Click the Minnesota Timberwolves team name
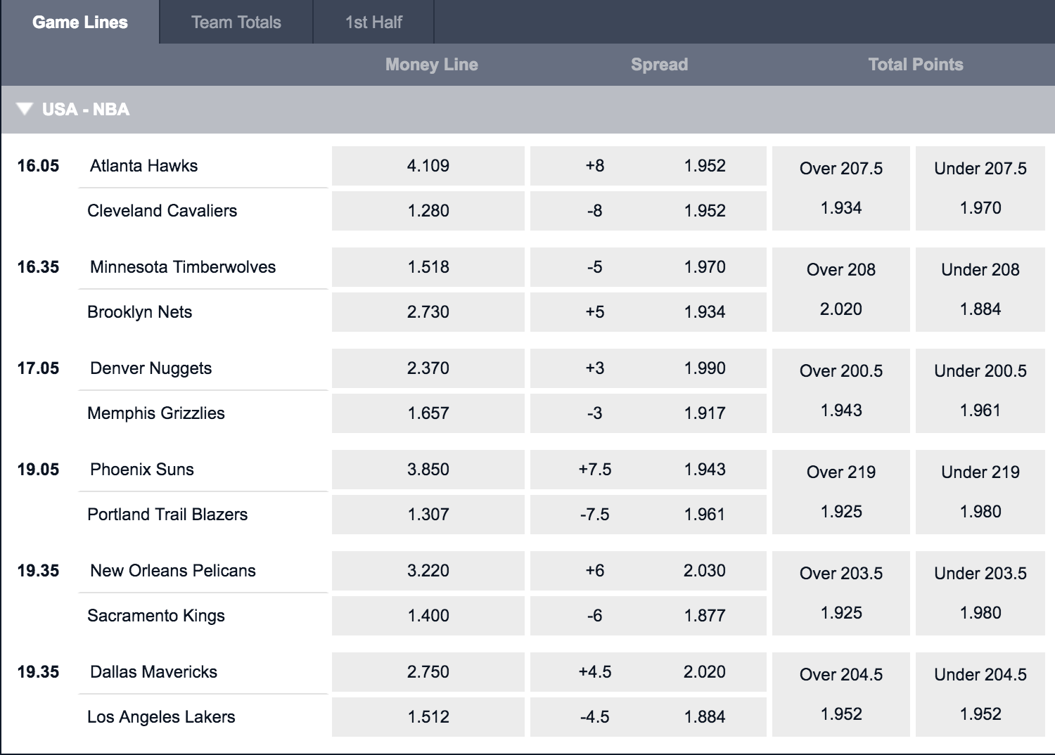1055x755 pixels. pyautogui.click(x=183, y=267)
